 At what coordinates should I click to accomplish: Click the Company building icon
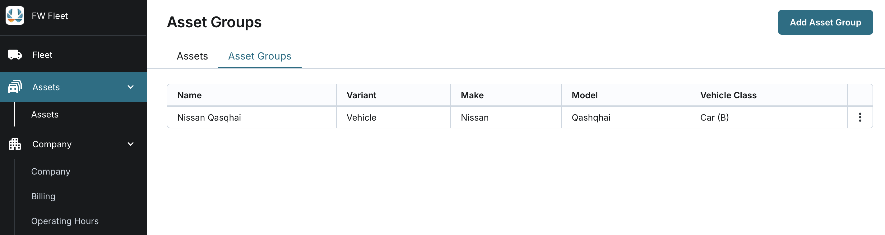(x=15, y=144)
